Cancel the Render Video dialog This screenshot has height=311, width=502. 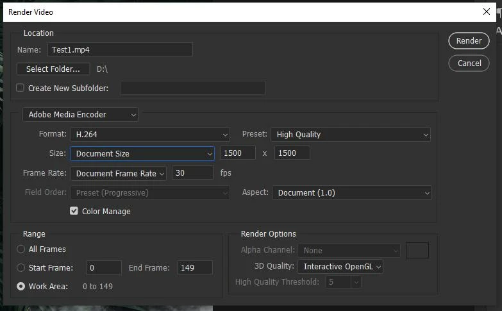(x=469, y=63)
